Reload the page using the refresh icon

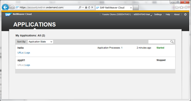89,7
